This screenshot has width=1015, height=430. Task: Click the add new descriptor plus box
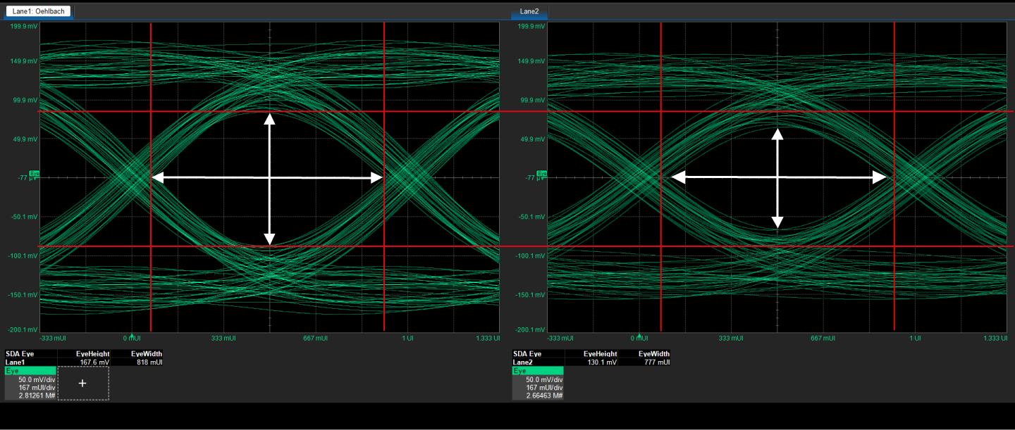click(x=83, y=383)
